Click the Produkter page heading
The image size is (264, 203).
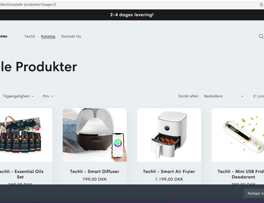point(39,67)
